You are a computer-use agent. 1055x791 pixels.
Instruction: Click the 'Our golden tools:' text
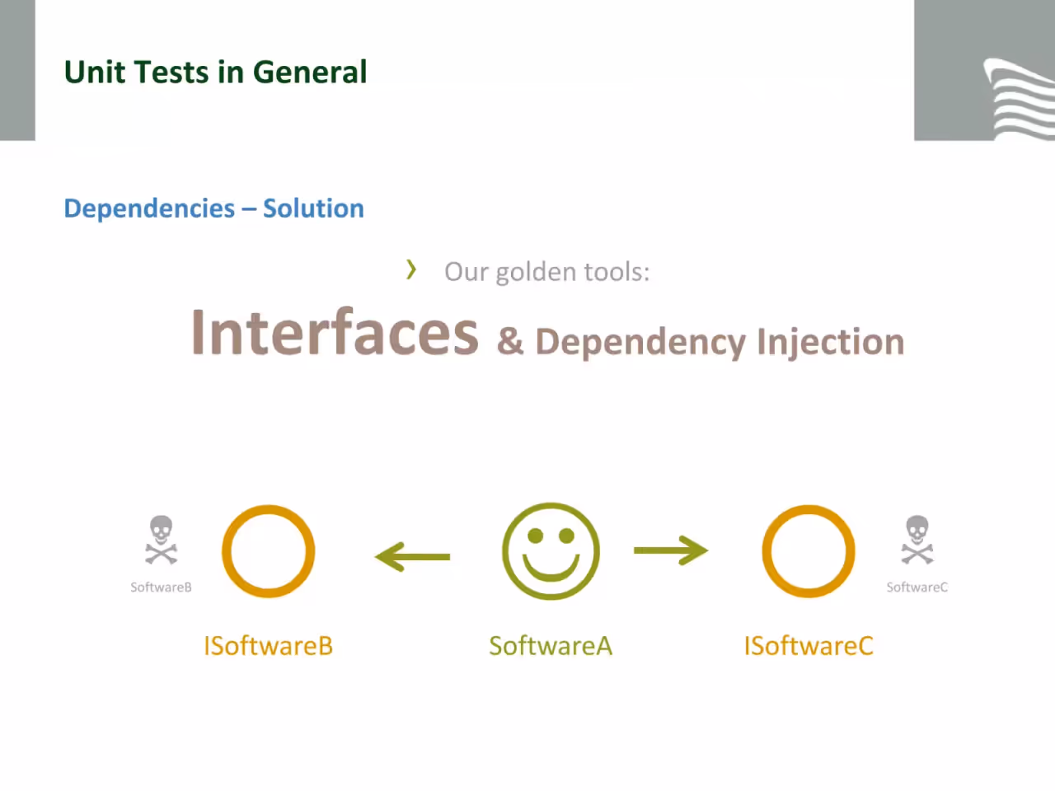tap(547, 272)
